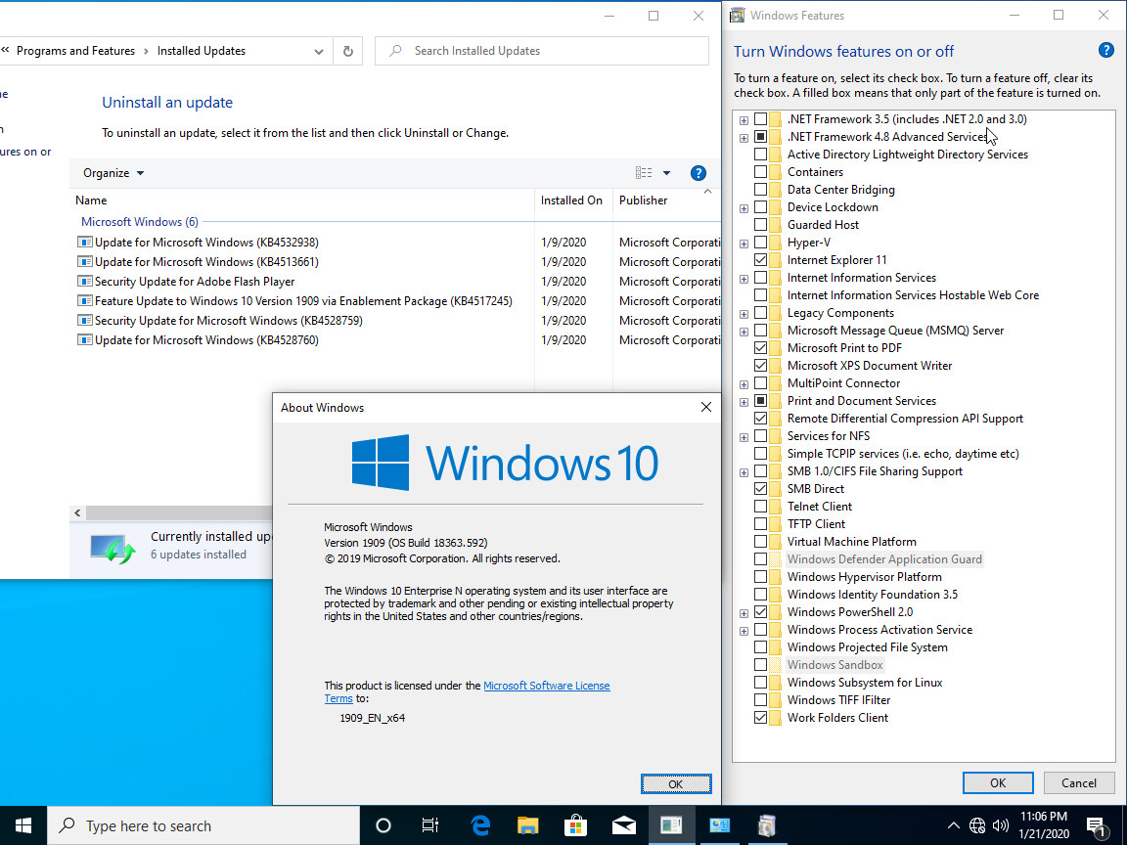Viewport: 1127px width, 845px height.
Task: Click help icon in Installed Updates toolbar
Action: 698,173
